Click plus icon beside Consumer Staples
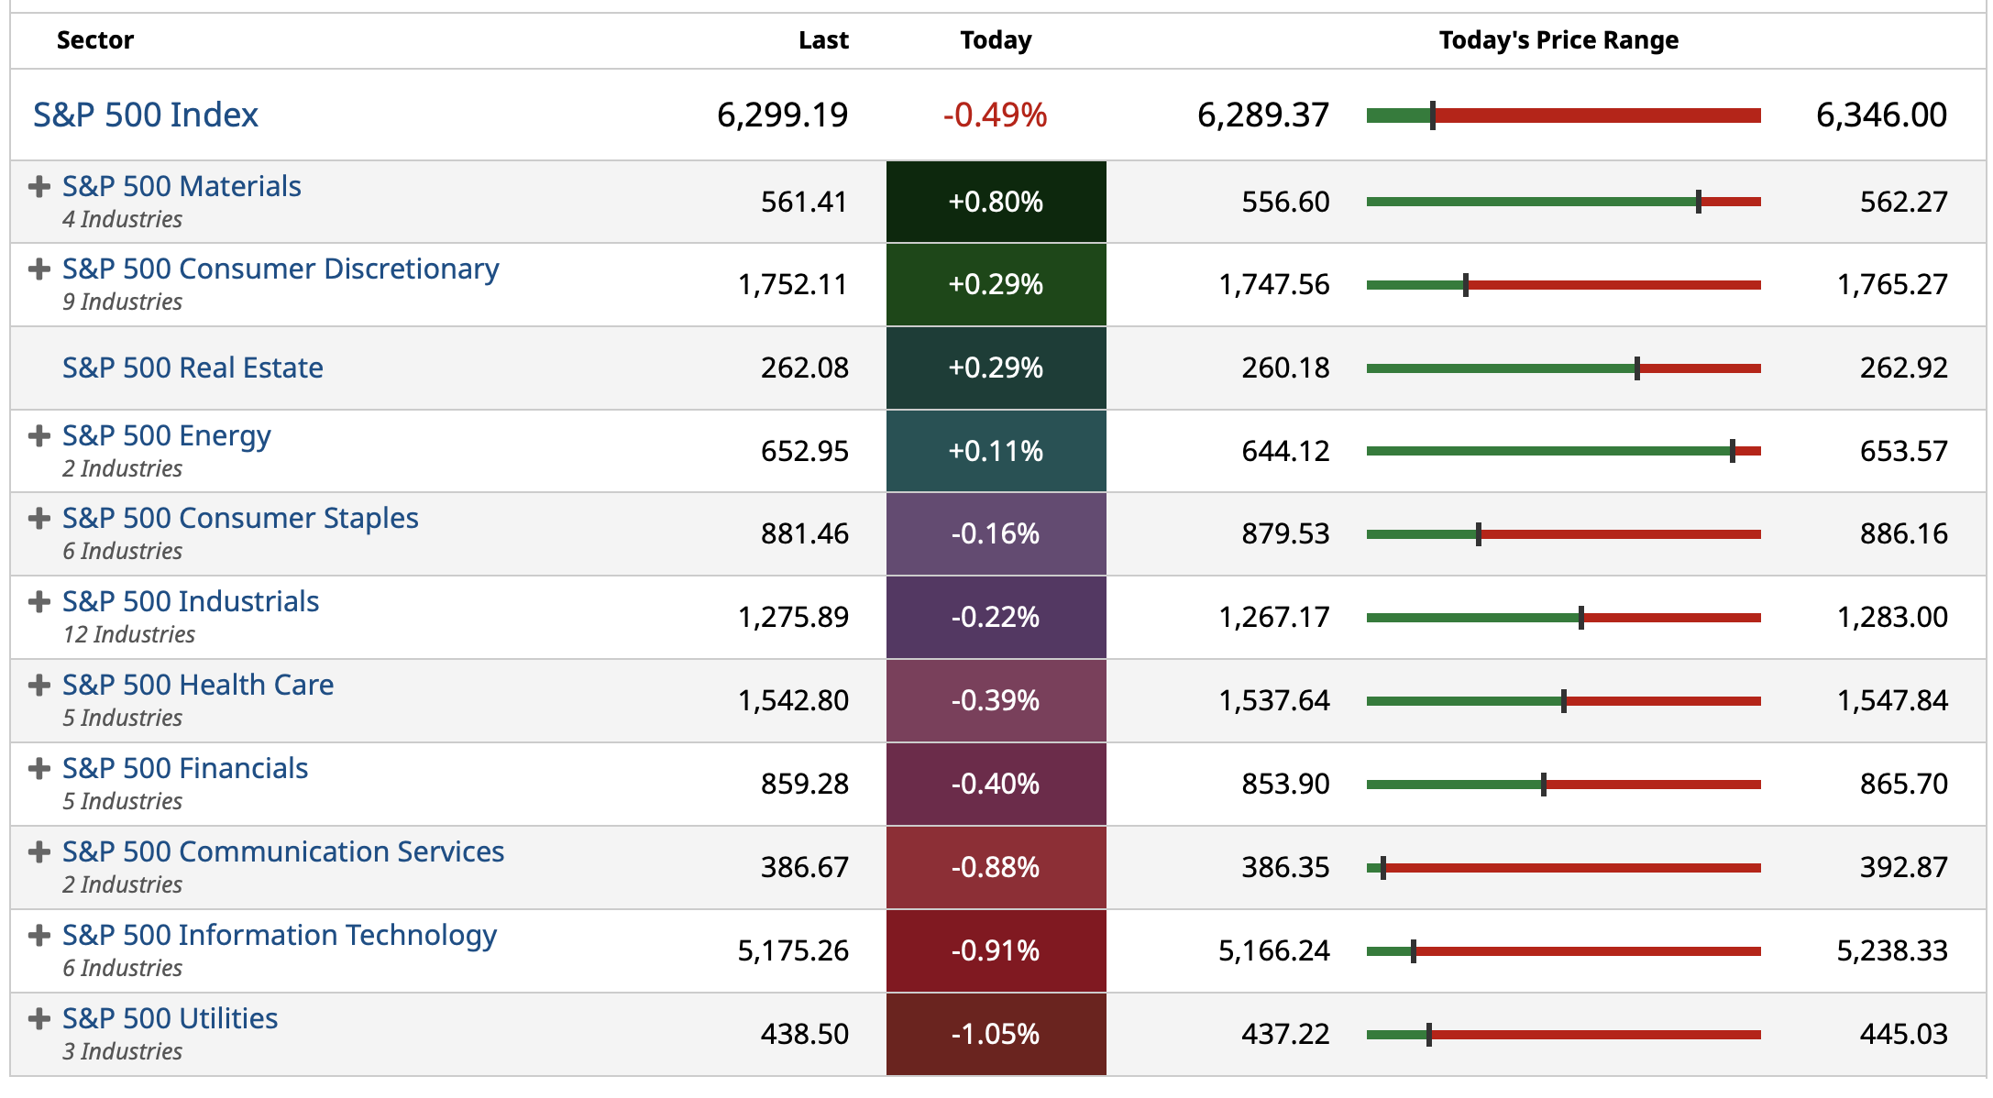 tap(39, 519)
